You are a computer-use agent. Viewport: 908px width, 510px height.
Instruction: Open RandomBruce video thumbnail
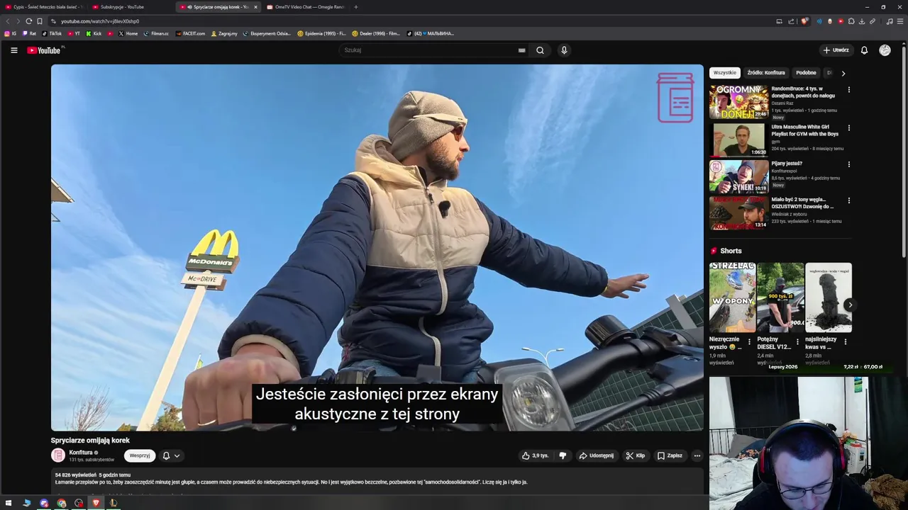click(x=738, y=102)
